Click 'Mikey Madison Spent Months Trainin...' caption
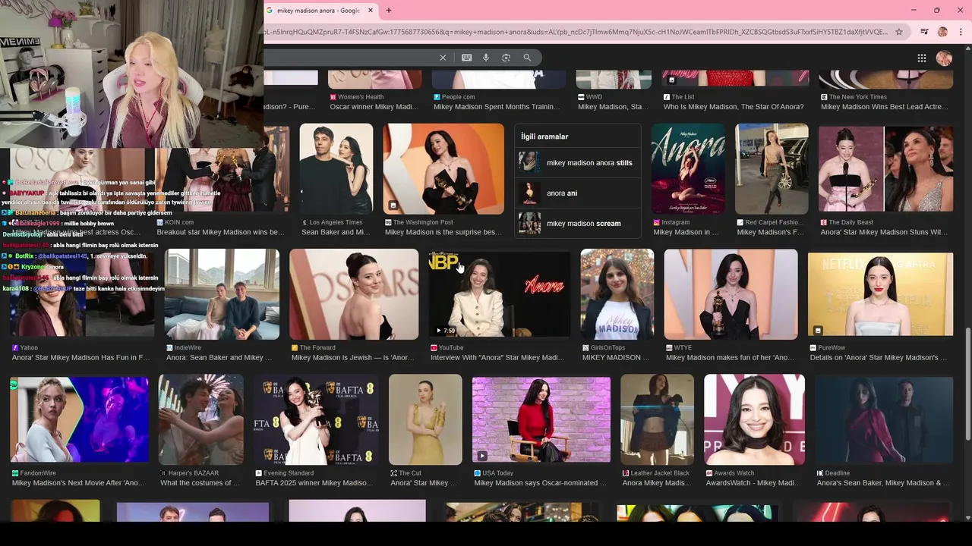The height and width of the screenshot is (546, 972). (x=497, y=107)
